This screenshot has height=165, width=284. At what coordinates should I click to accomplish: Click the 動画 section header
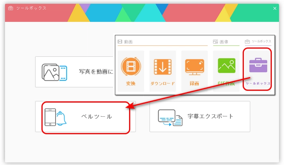tap(125, 42)
